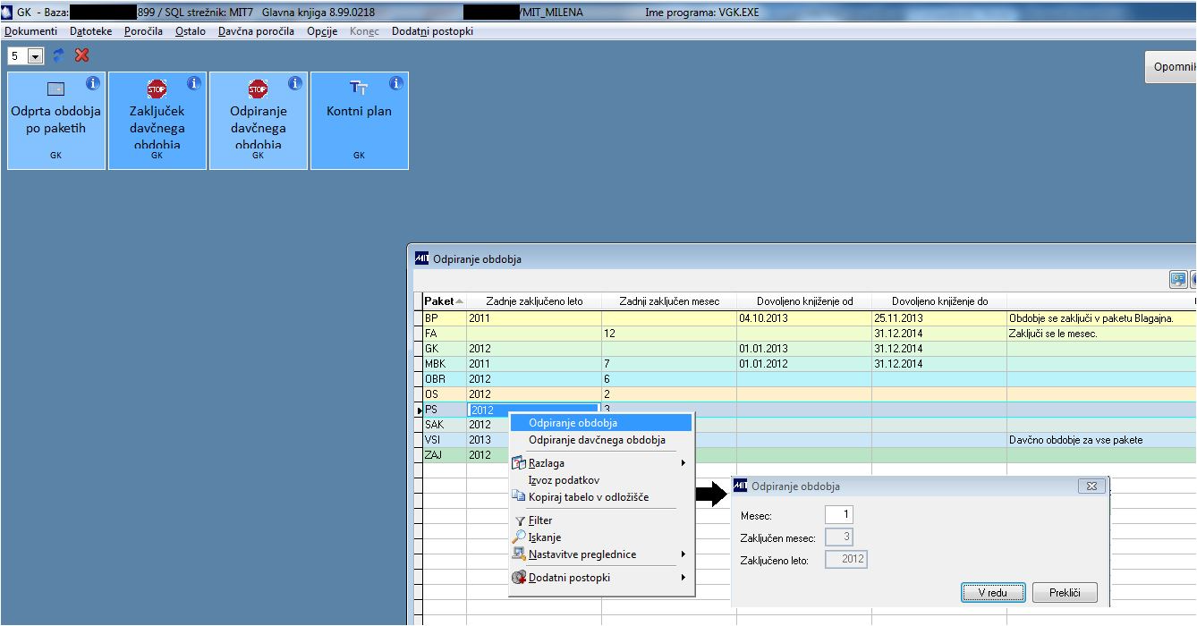Screen dimensions: 1197x626
Task: Sort by the Paket column header
Action: (440, 301)
